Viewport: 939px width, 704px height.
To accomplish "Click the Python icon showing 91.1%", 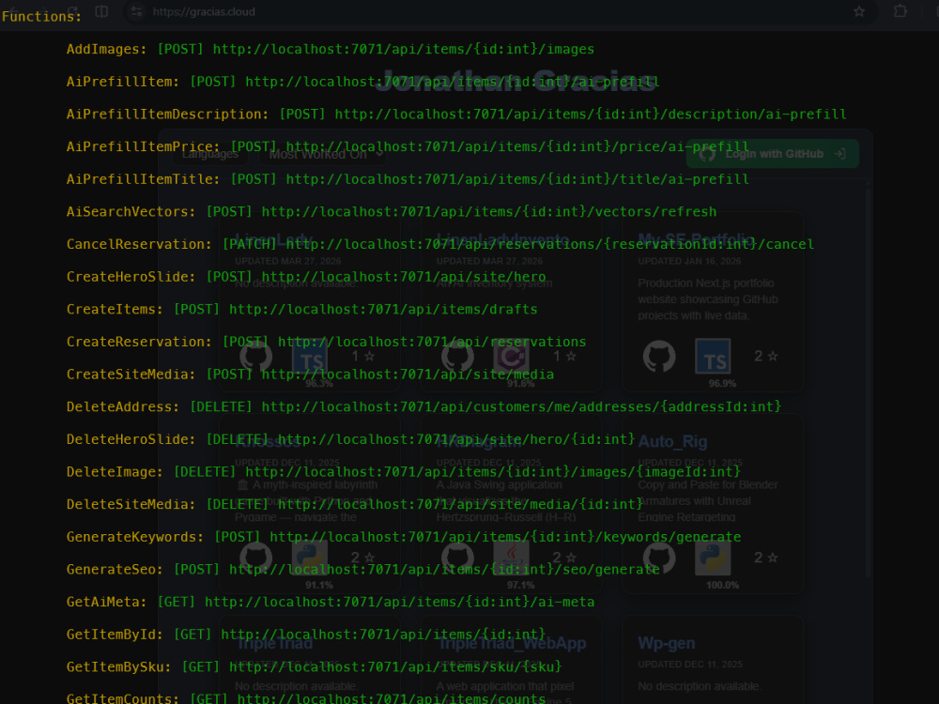I will click(310, 558).
